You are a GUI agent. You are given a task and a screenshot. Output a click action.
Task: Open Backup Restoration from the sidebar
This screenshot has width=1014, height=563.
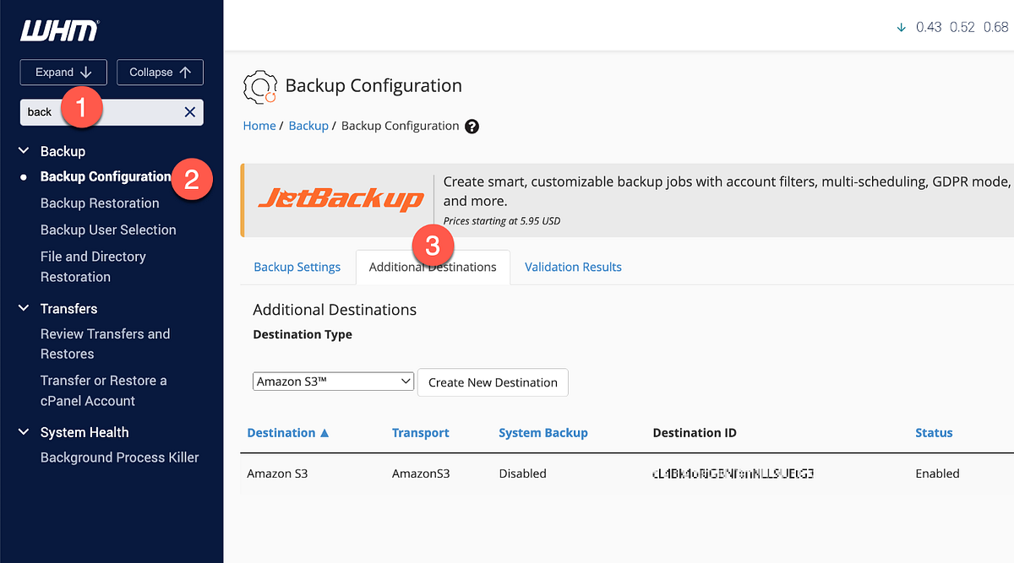pos(99,203)
